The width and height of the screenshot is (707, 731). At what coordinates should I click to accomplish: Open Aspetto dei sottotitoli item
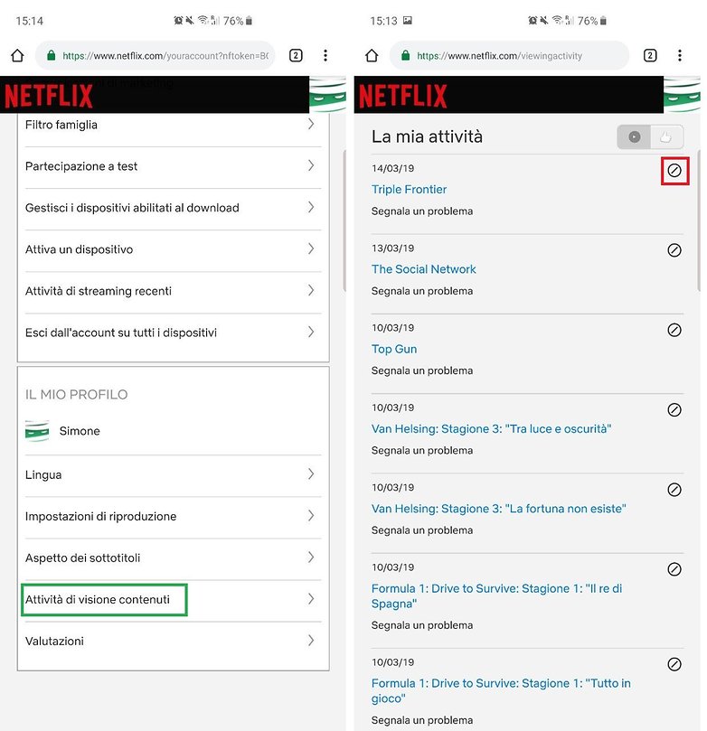point(173,559)
